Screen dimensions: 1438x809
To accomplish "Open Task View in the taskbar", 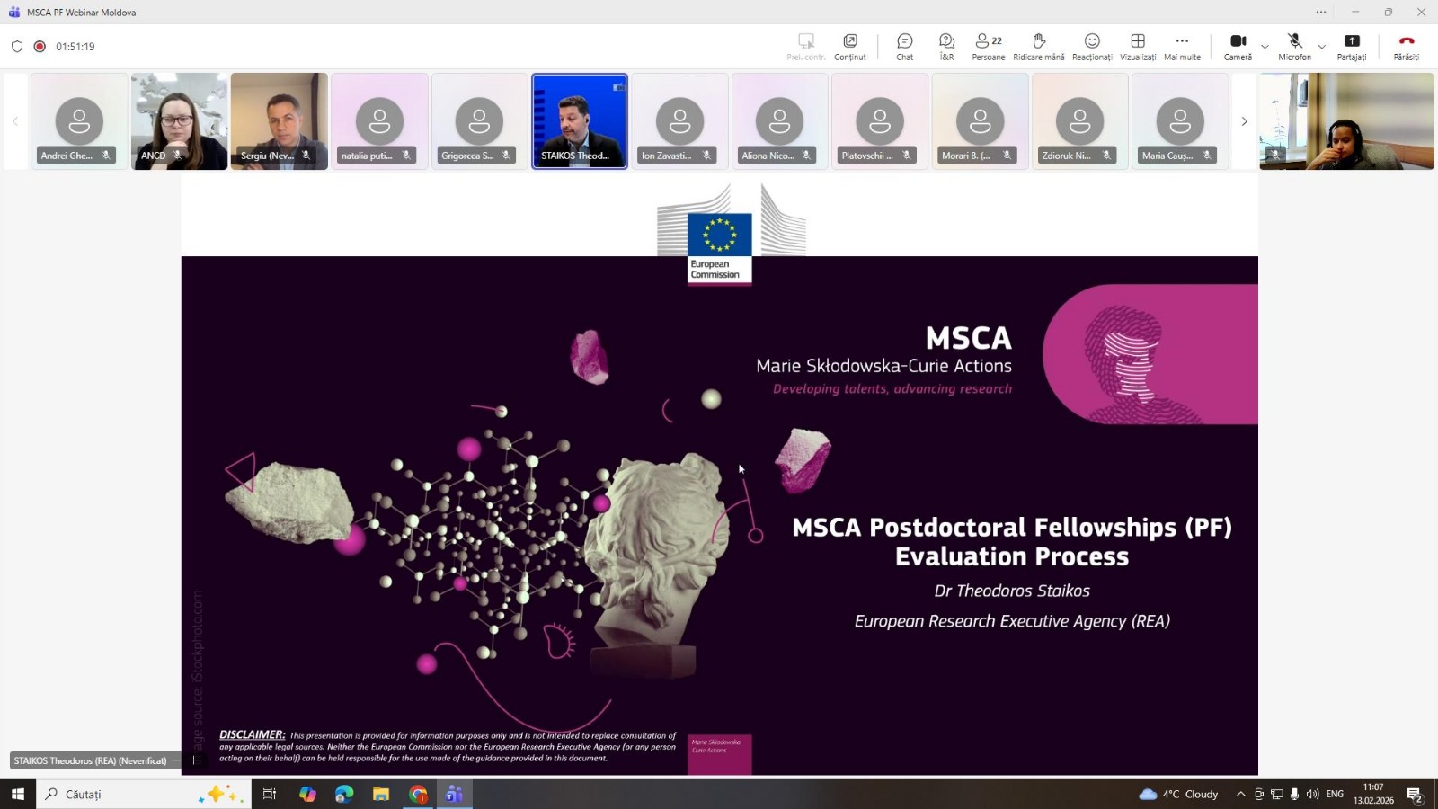I will (270, 794).
